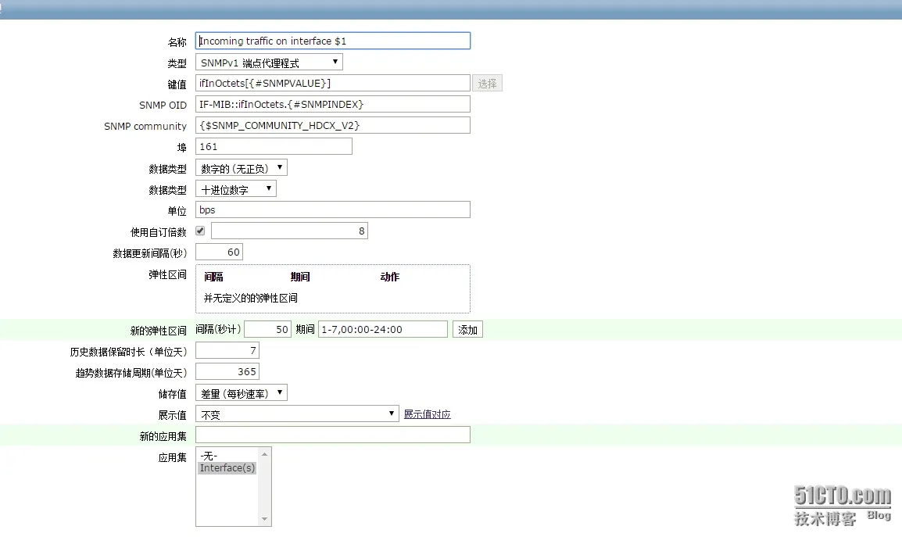Click the 并无定义的的弹性区间 text

(251, 298)
